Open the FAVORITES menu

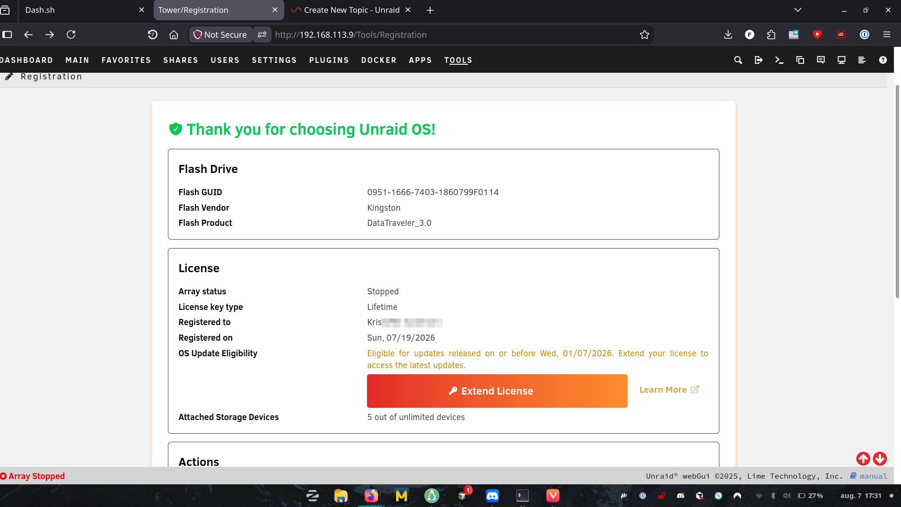[x=126, y=60]
